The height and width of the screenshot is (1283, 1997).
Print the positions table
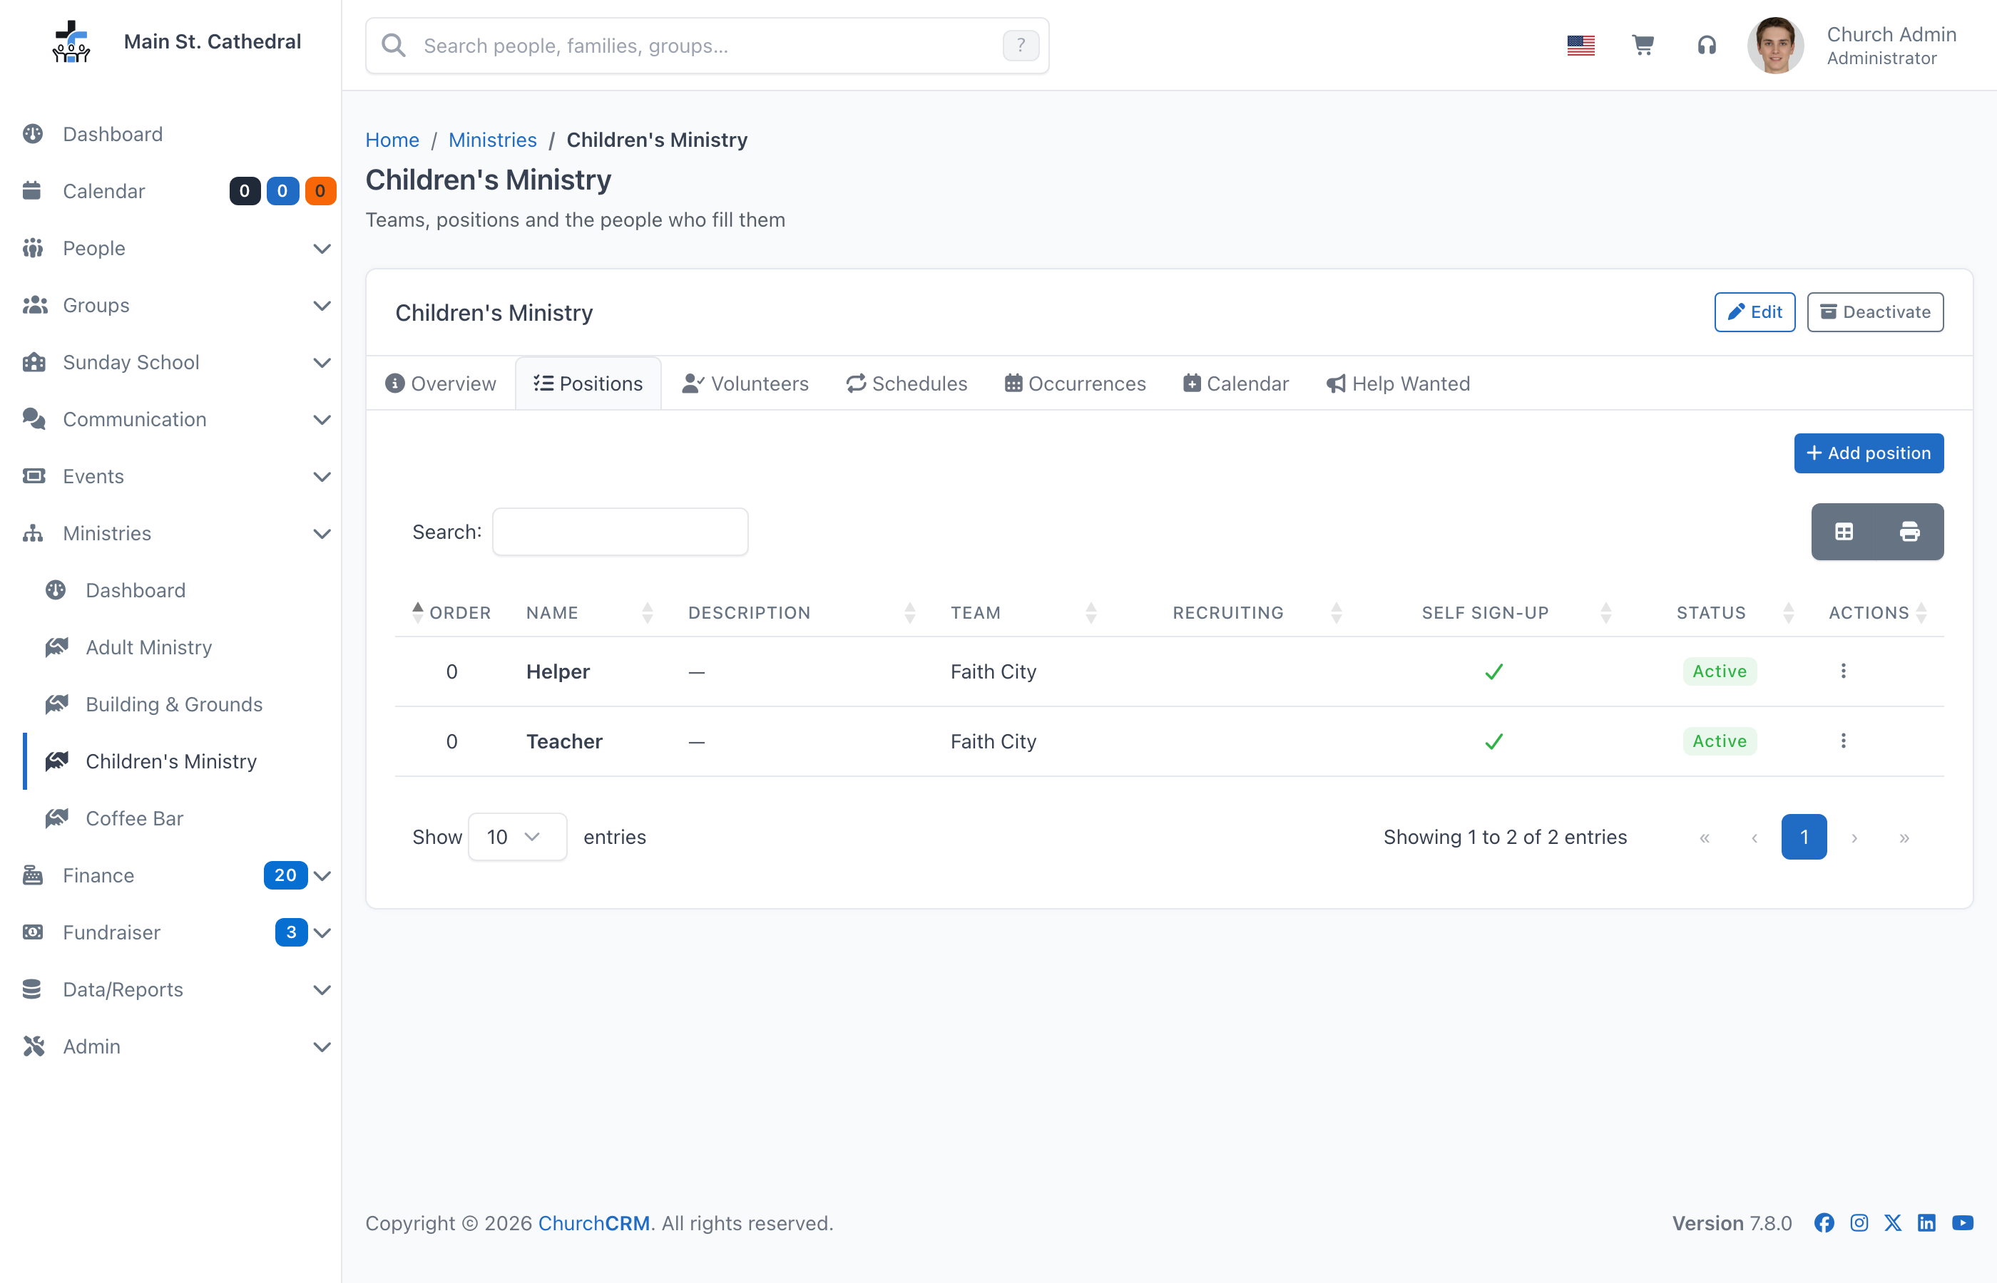click(x=1909, y=532)
